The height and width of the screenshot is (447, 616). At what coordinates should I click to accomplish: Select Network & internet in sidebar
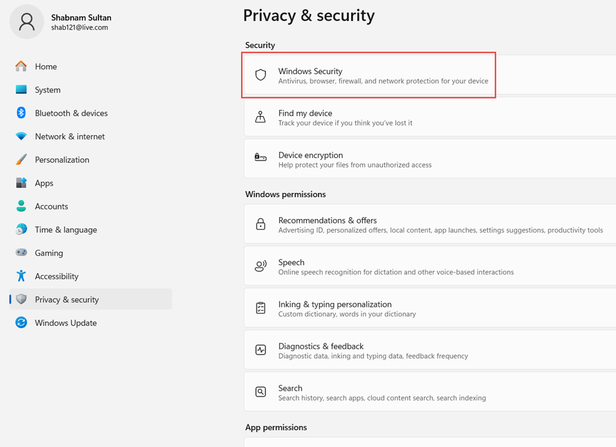tap(91, 136)
